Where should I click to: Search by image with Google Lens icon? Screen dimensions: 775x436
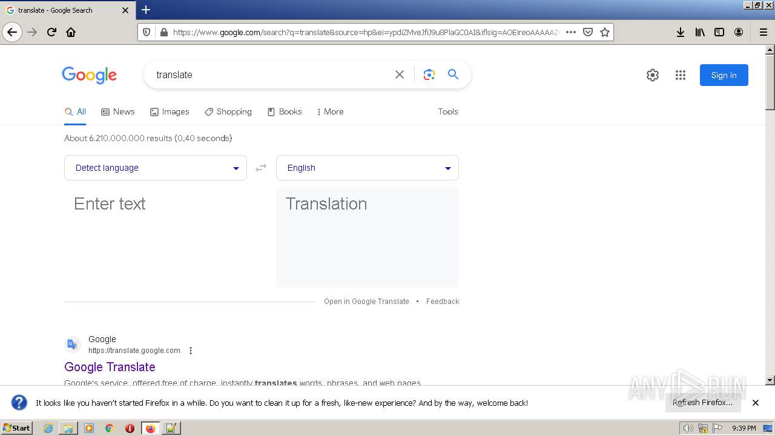[x=429, y=74]
